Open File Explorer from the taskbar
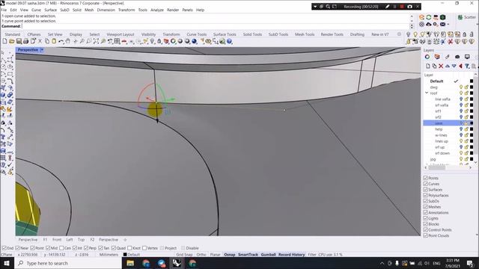This screenshot has width=479, height=269. point(130,263)
